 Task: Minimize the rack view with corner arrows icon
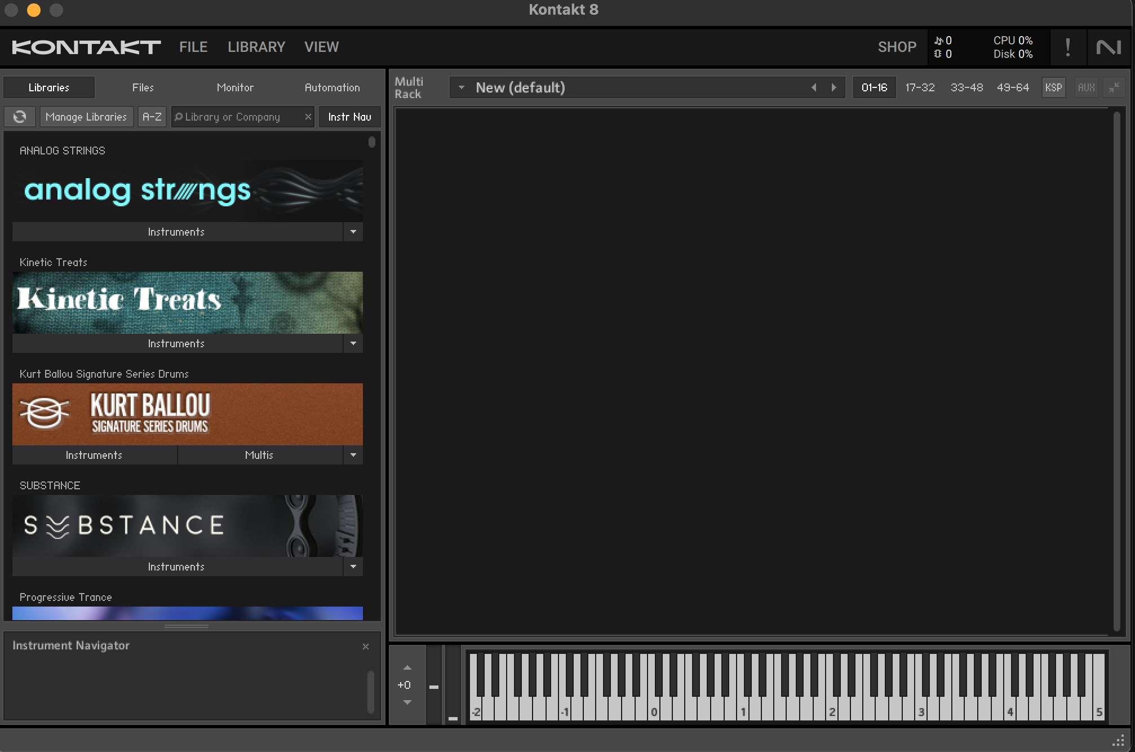coord(1114,87)
